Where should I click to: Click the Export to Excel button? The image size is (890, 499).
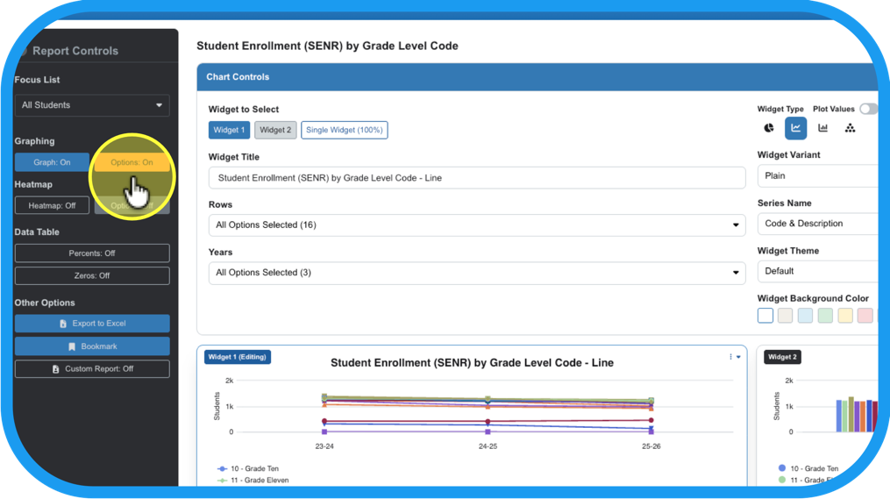92,324
